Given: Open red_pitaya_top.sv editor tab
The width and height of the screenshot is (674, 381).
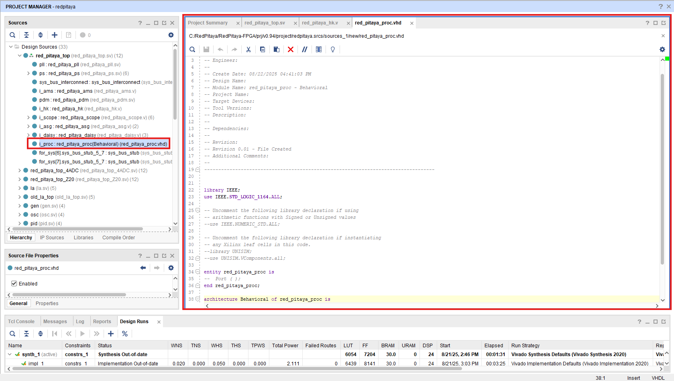Looking at the screenshot, I should pyautogui.click(x=265, y=23).
